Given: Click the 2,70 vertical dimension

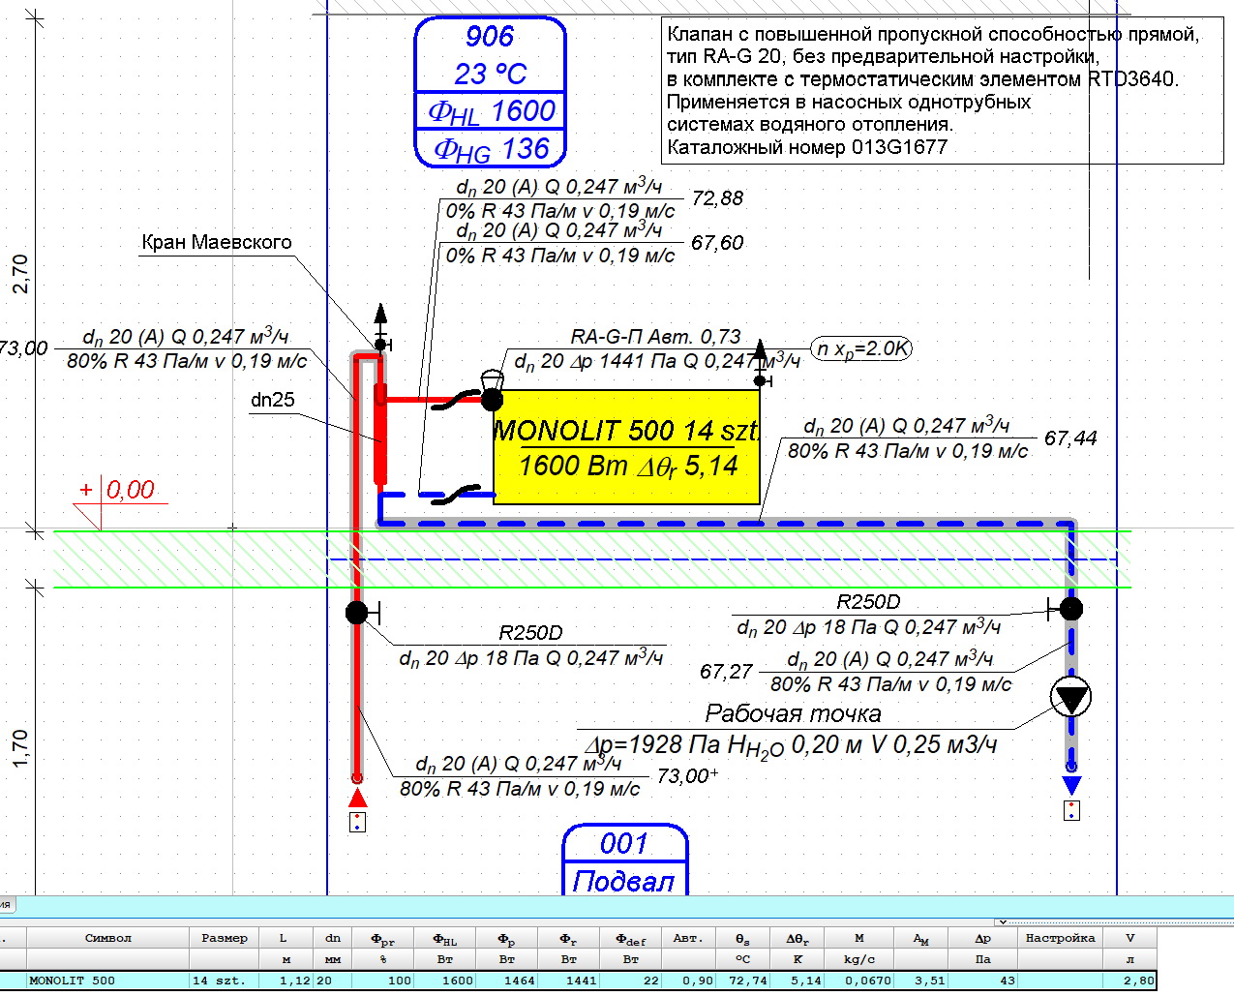Looking at the screenshot, I should click(20, 273).
